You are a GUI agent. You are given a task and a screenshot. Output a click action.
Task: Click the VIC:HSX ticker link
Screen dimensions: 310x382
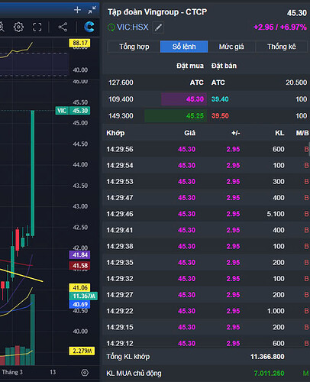coord(133,27)
